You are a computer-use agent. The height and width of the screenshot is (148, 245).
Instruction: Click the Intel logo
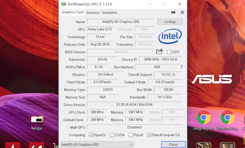(170, 37)
